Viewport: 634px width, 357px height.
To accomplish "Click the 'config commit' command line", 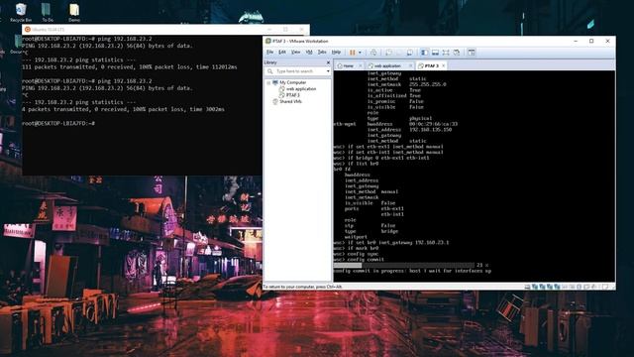I will tap(359, 260).
